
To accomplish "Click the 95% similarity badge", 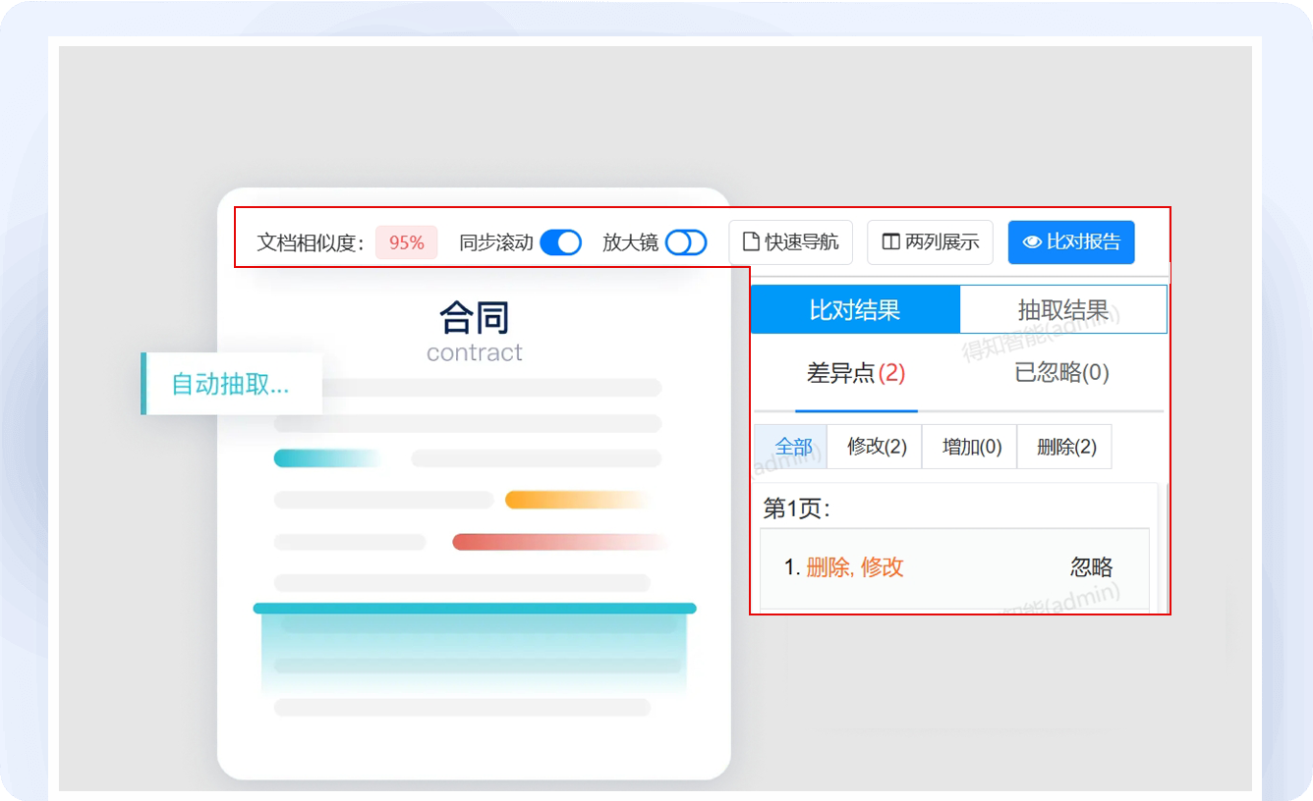I will 406,242.
